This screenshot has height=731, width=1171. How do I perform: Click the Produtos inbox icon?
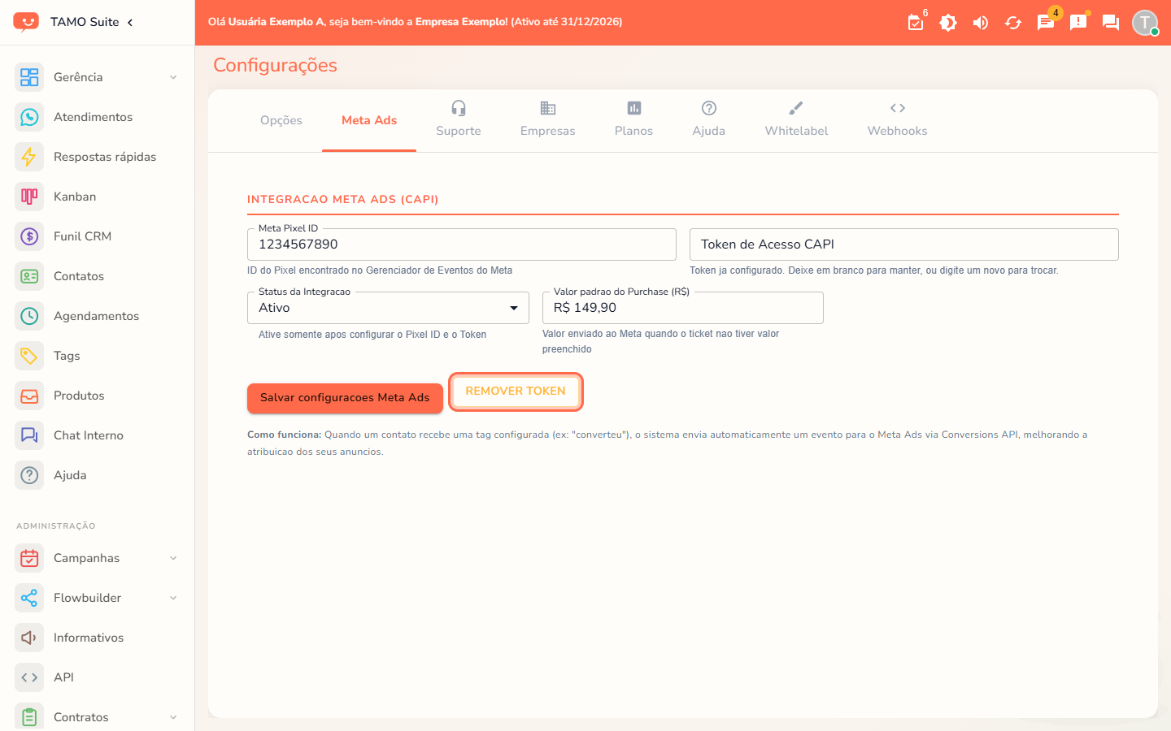29,396
